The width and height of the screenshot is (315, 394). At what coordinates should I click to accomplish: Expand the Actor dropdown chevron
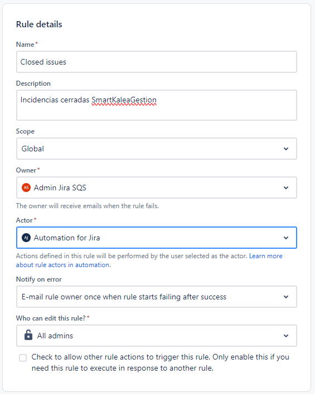(x=286, y=238)
